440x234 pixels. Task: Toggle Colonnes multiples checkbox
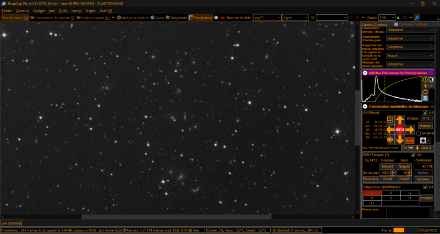click(x=396, y=24)
